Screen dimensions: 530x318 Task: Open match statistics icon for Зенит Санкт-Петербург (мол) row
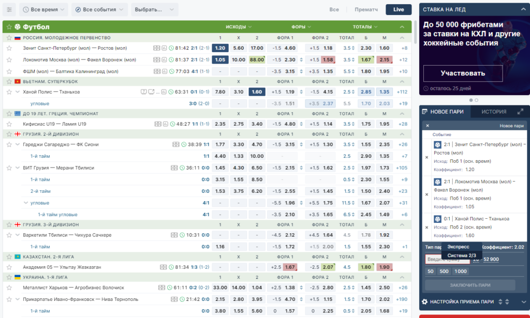(164, 48)
